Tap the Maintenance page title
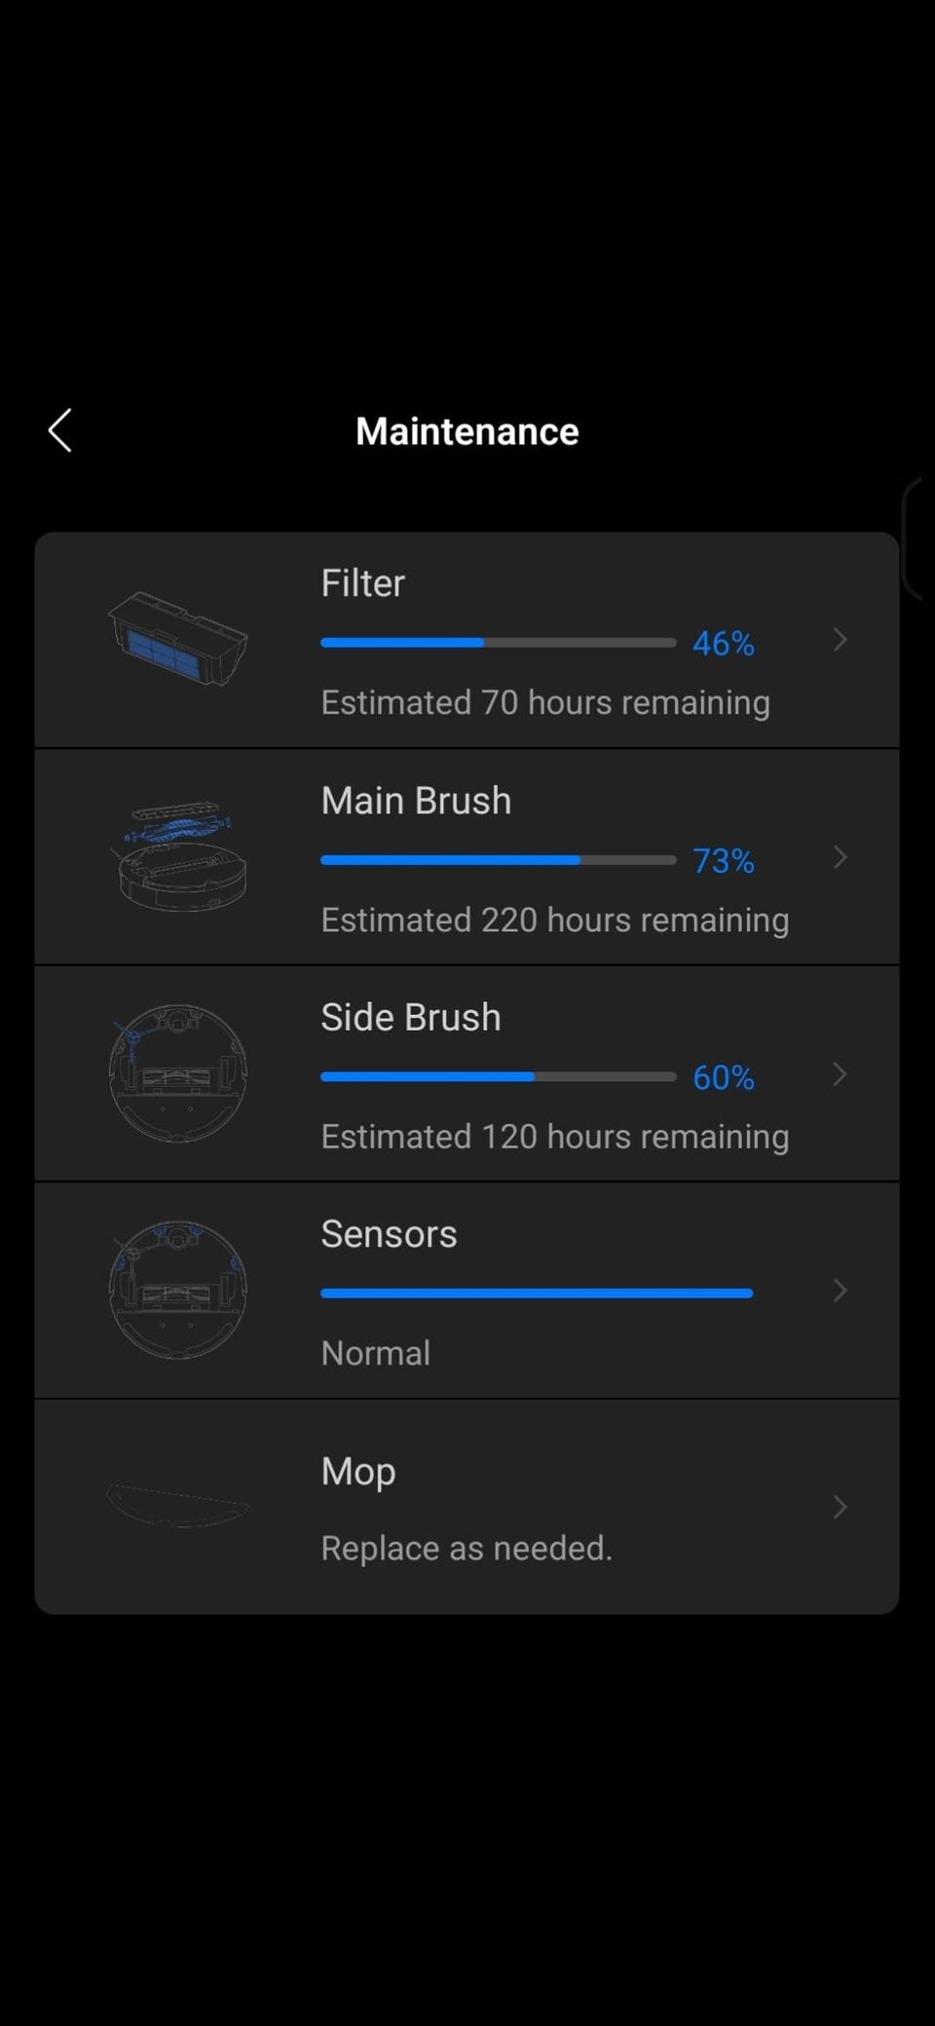The width and height of the screenshot is (935, 2026). click(x=467, y=431)
